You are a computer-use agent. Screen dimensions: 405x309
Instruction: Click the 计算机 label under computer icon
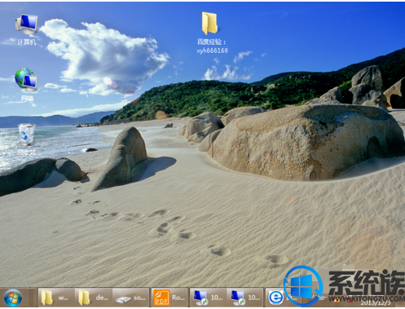pyautogui.click(x=27, y=42)
